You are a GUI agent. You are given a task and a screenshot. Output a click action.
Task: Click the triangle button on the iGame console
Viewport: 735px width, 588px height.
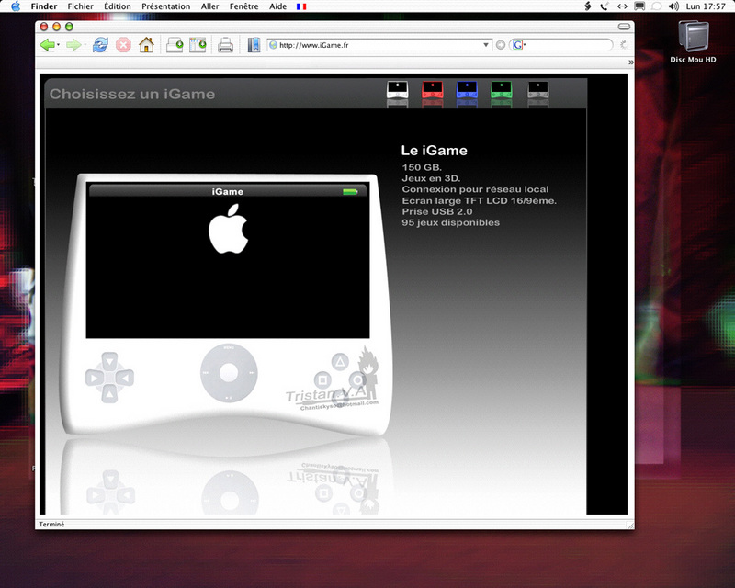340,361
